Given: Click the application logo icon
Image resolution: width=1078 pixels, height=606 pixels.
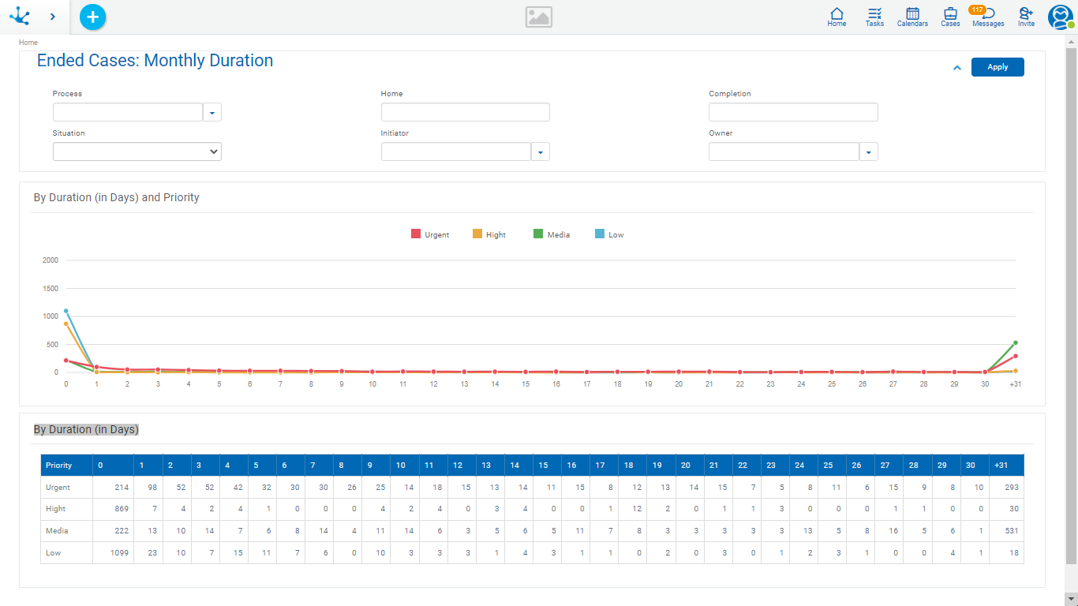Looking at the screenshot, I should [x=19, y=17].
